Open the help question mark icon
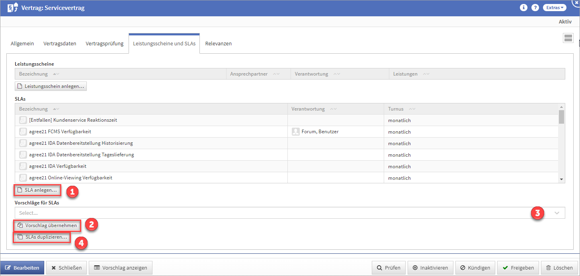Screen dimensions: 580x276 [535, 8]
